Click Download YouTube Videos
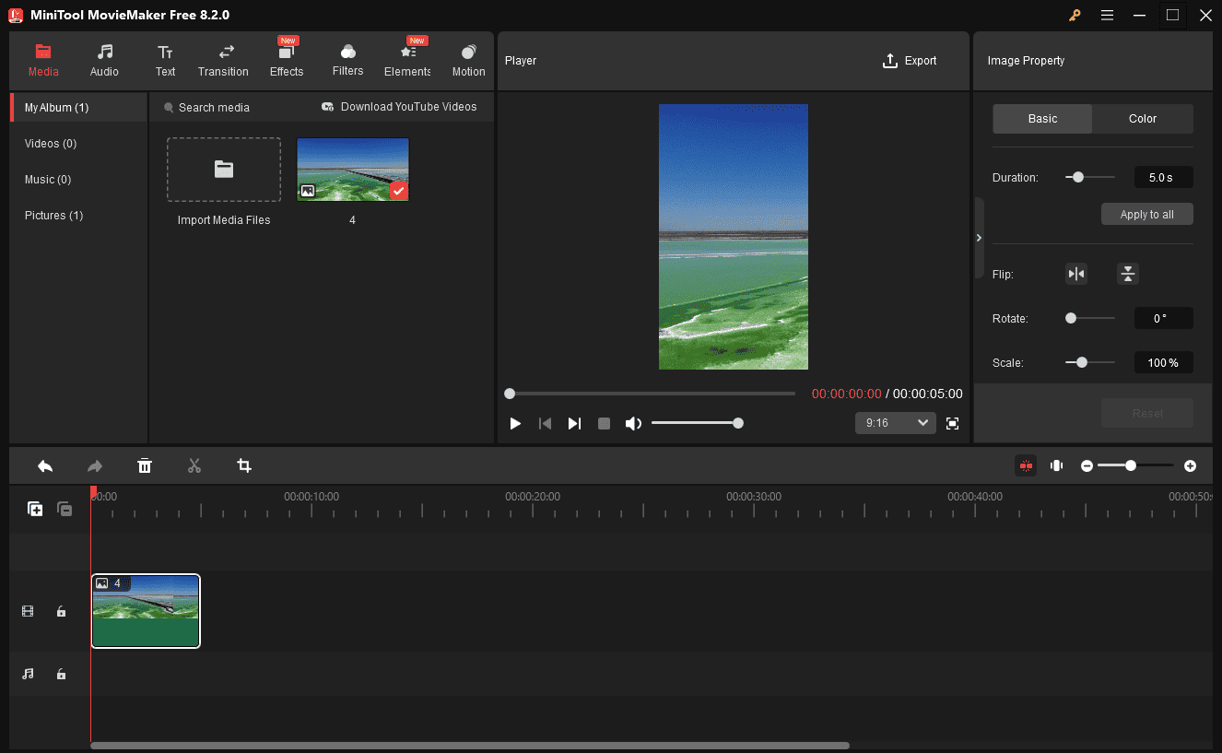The image size is (1222, 753). [x=399, y=107]
